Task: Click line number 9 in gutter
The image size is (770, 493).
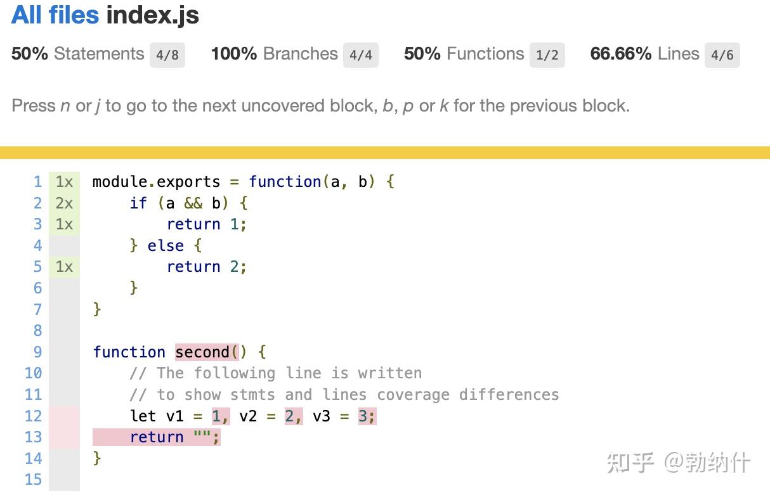Action: pyautogui.click(x=37, y=352)
